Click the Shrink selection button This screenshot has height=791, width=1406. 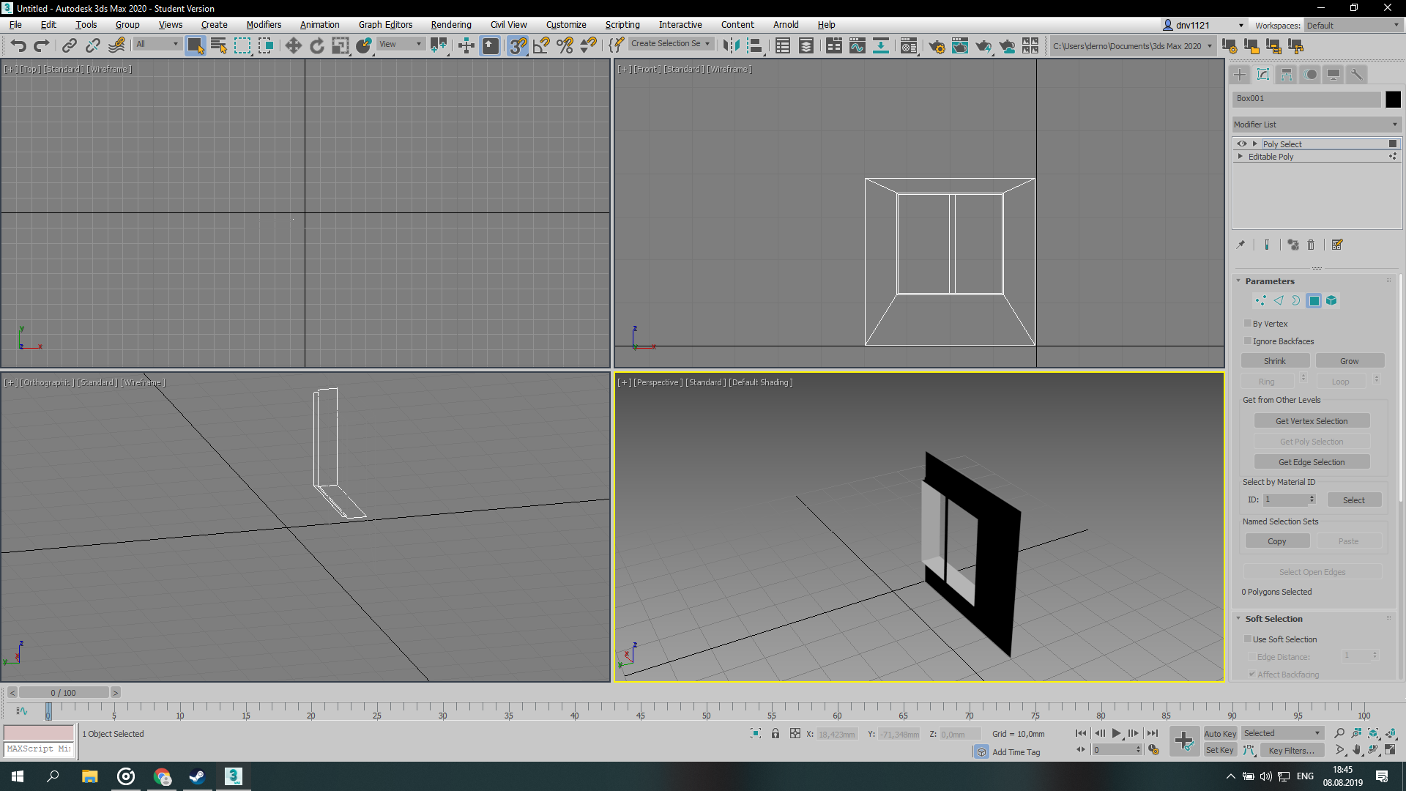point(1275,361)
